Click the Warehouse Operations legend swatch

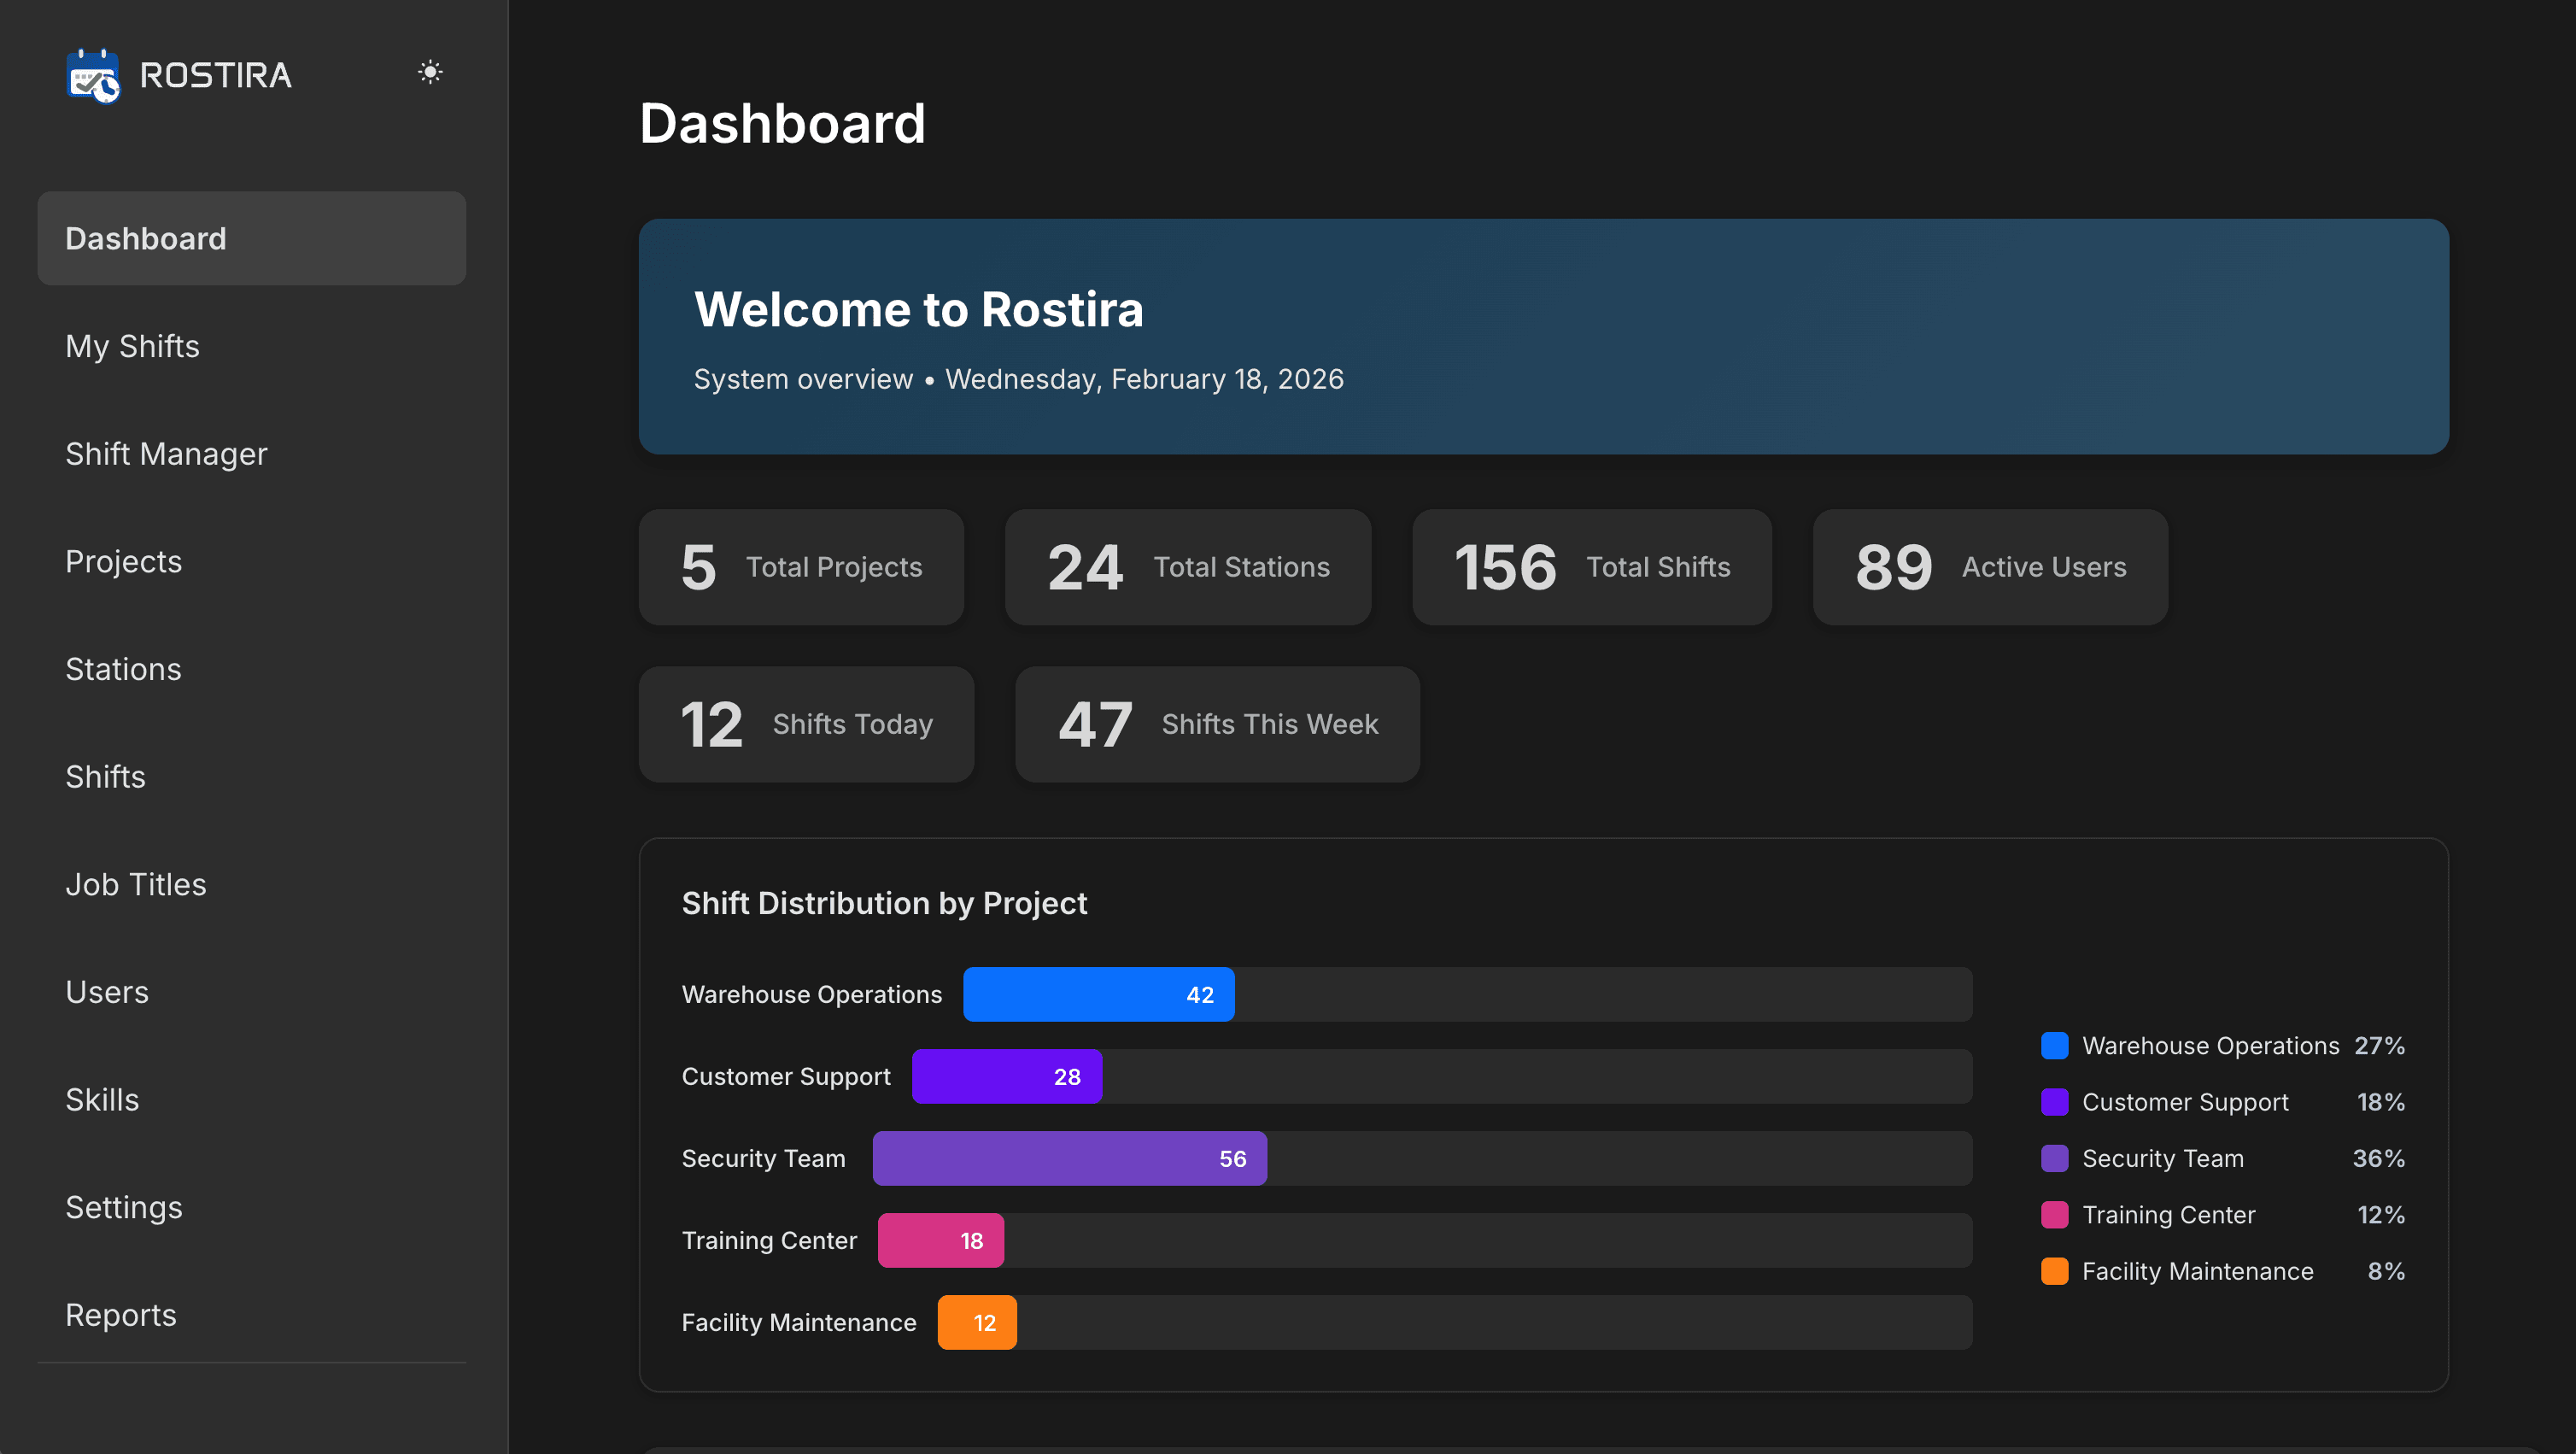2055,1045
